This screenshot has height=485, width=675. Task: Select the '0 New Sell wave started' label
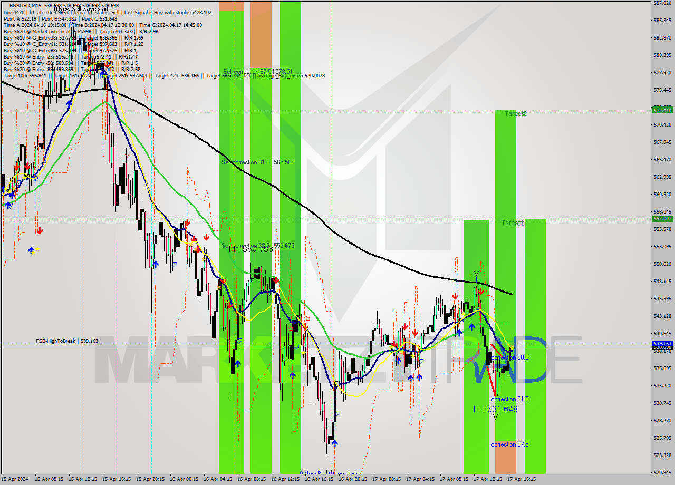(x=84, y=9)
